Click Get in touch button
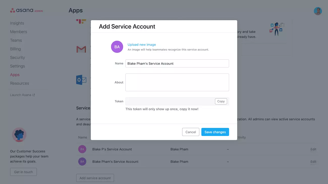This screenshot has width=328, height=184. click(x=23, y=172)
